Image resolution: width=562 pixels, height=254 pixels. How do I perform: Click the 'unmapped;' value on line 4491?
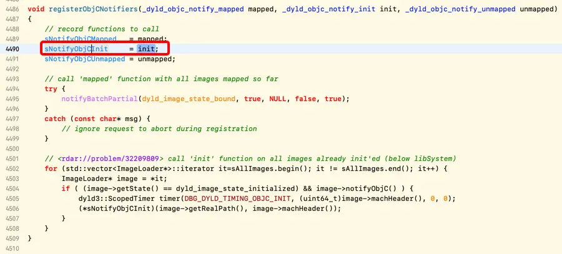pyautogui.click(x=157, y=59)
